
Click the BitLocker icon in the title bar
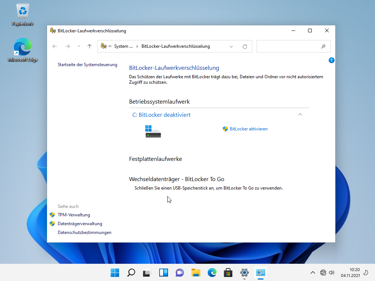53,30
